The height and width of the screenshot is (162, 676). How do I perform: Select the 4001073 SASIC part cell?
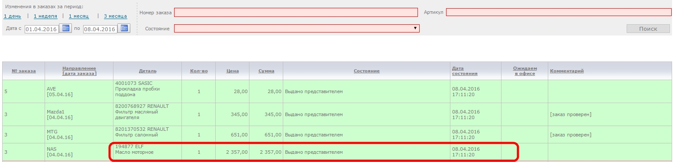(147, 91)
